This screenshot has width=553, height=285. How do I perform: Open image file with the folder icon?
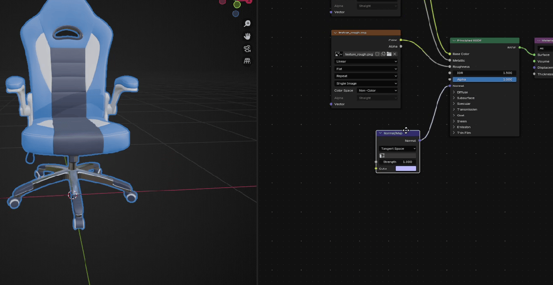(389, 54)
